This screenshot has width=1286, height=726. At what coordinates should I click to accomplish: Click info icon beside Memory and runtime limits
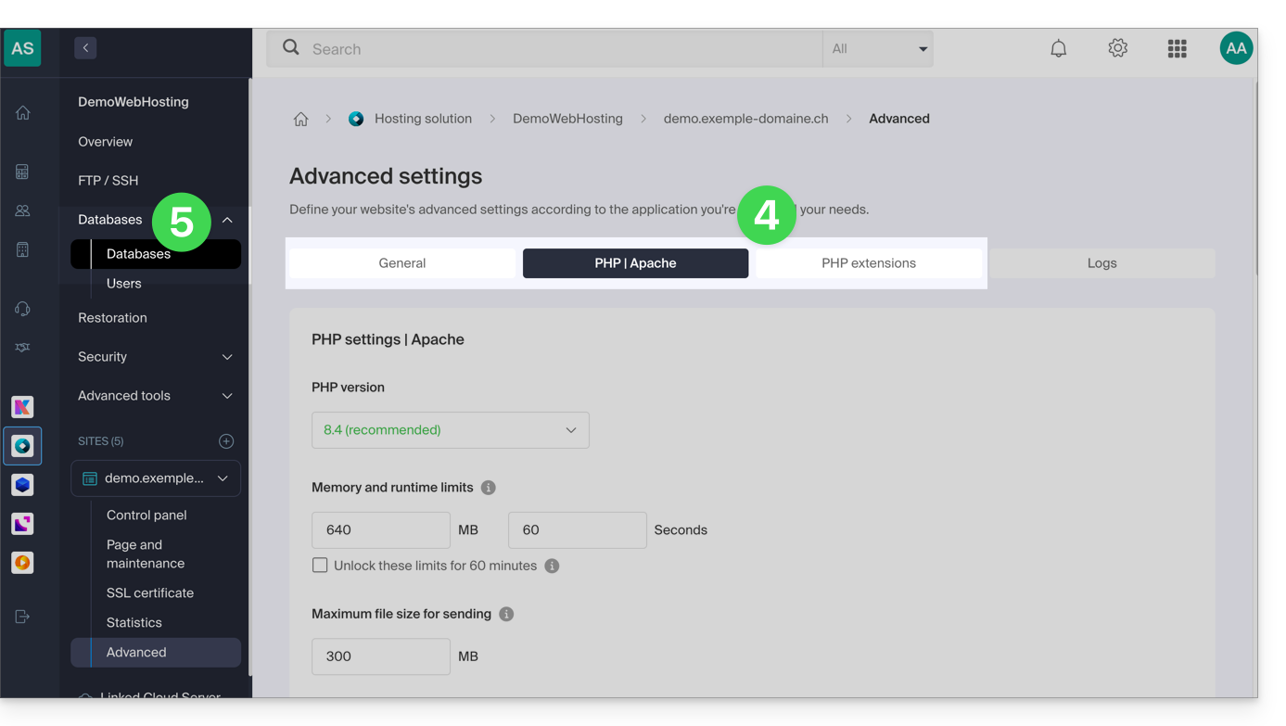489,488
